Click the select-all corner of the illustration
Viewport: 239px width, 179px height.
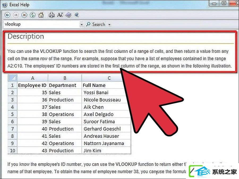pyautogui.click(x=12, y=78)
